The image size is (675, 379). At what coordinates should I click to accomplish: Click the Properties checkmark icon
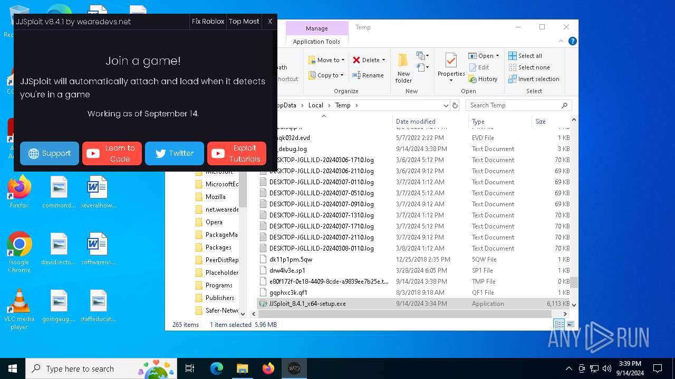pyautogui.click(x=451, y=60)
